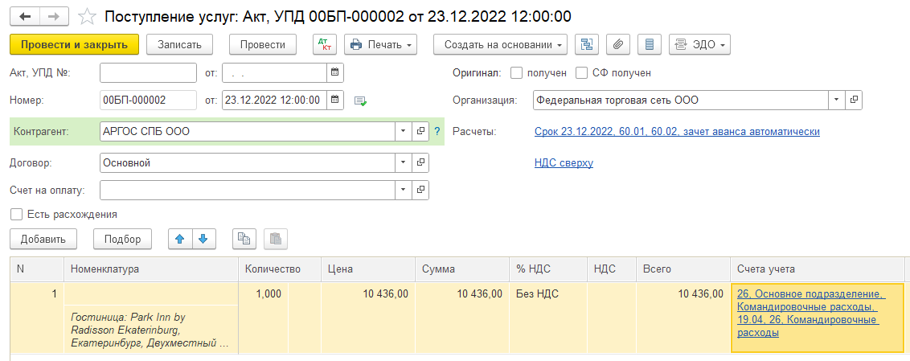Viewport: 910px width, 361px height.
Task: Open the document structure icon
Action: (x=587, y=45)
